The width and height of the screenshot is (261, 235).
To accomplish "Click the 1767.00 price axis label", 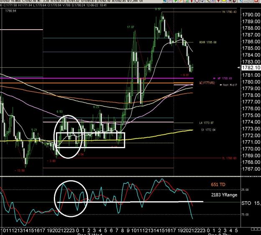I will click(251, 169).
